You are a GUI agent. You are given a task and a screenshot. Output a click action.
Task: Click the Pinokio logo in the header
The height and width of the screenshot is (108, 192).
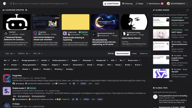point(5,4)
